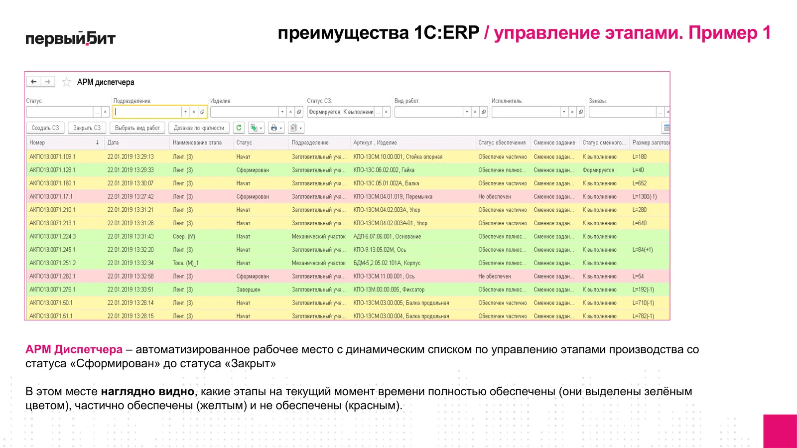Click into the Заказы input field
The image size is (797, 448).
click(623, 112)
